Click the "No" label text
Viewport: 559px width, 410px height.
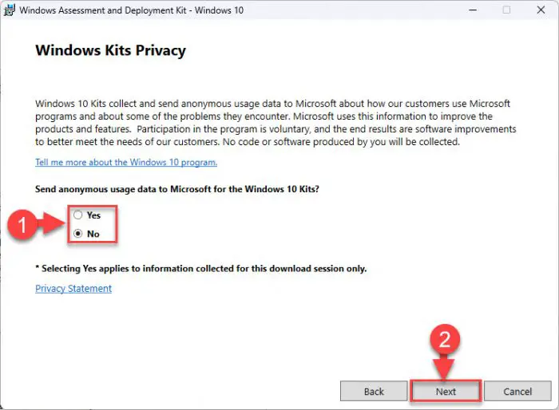point(93,234)
